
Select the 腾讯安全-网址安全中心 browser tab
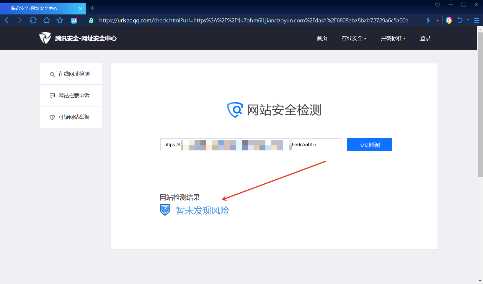pyautogui.click(x=43, y=9)
